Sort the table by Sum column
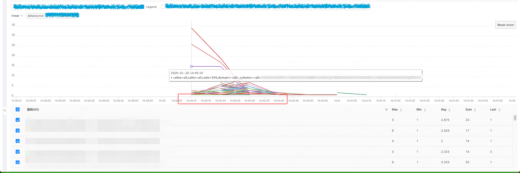 475,110
